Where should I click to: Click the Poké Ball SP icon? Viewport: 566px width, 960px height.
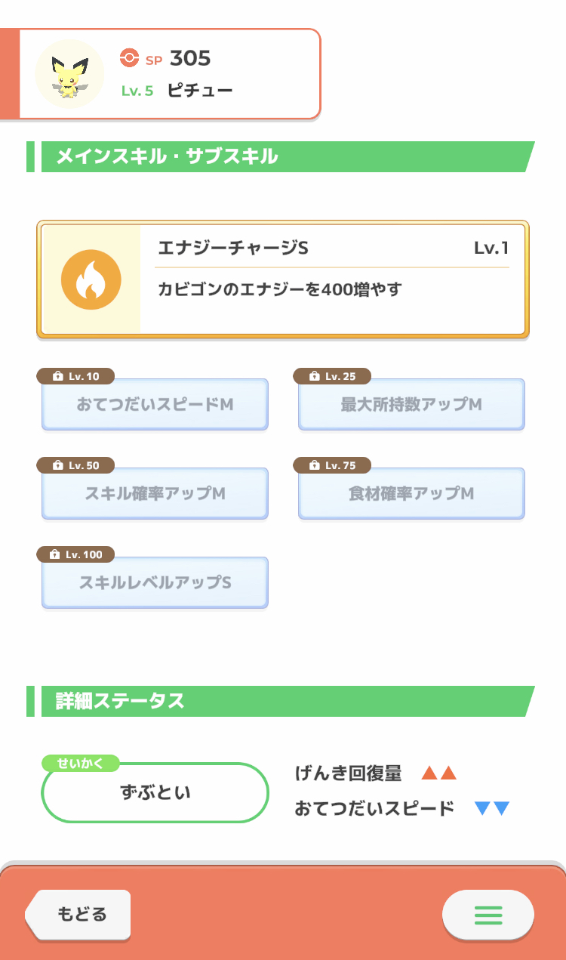pos(130,57)
